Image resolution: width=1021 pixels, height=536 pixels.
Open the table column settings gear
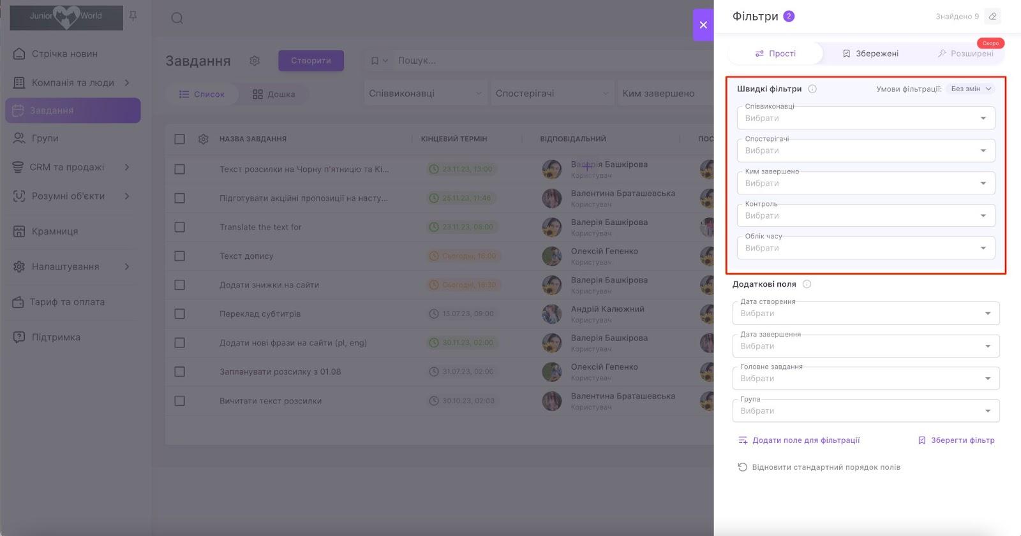(204, 139)
